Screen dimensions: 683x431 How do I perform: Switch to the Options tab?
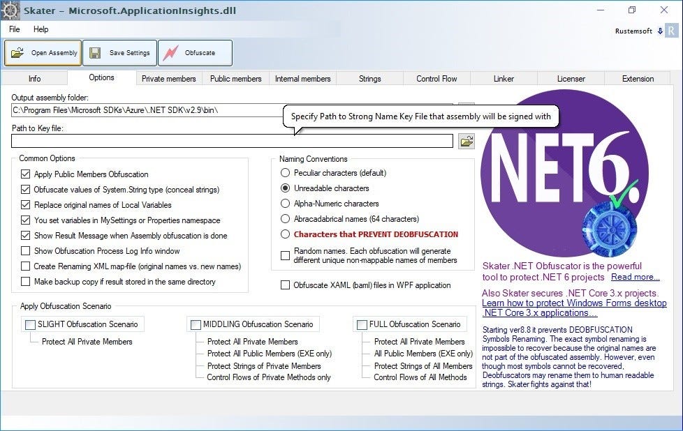click(x=101, y=77)
